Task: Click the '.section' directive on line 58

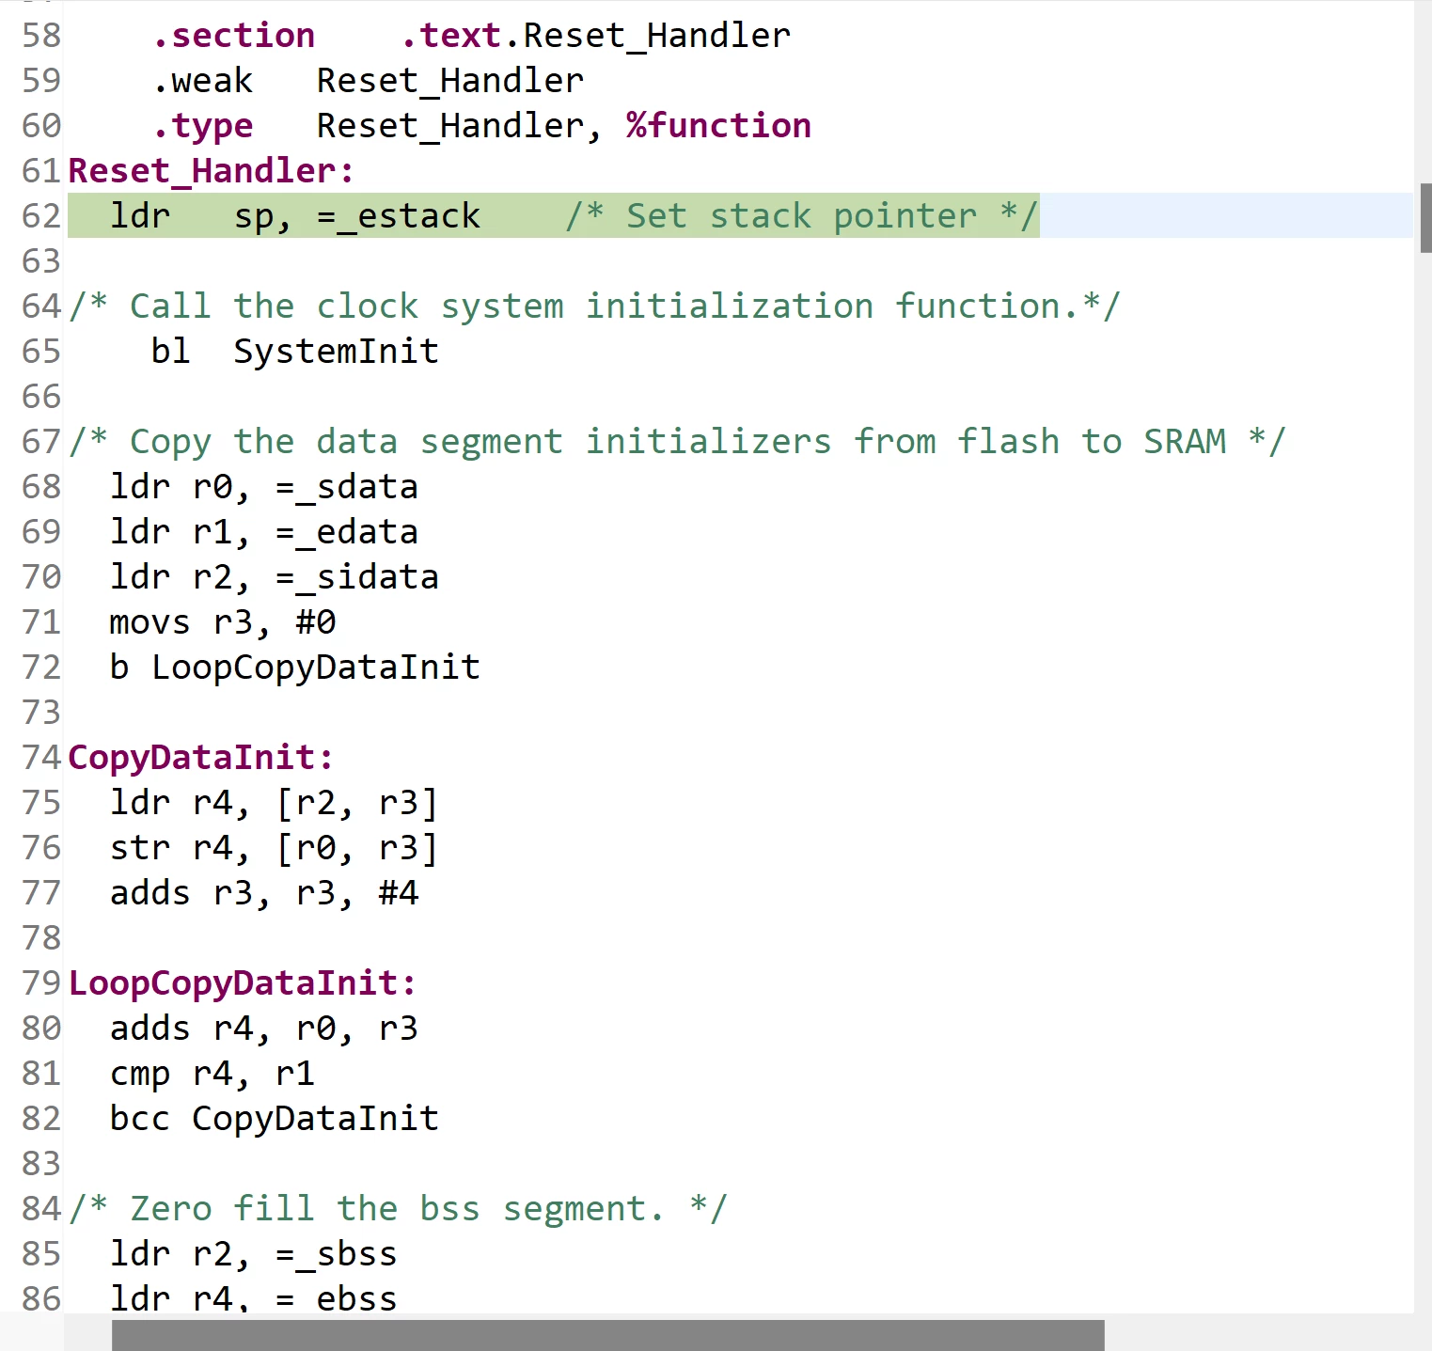Action: [234, 35]
